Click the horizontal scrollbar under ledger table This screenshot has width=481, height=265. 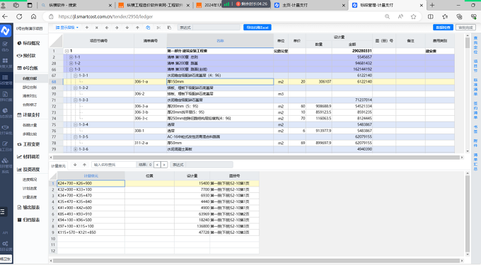pos(257,157)
